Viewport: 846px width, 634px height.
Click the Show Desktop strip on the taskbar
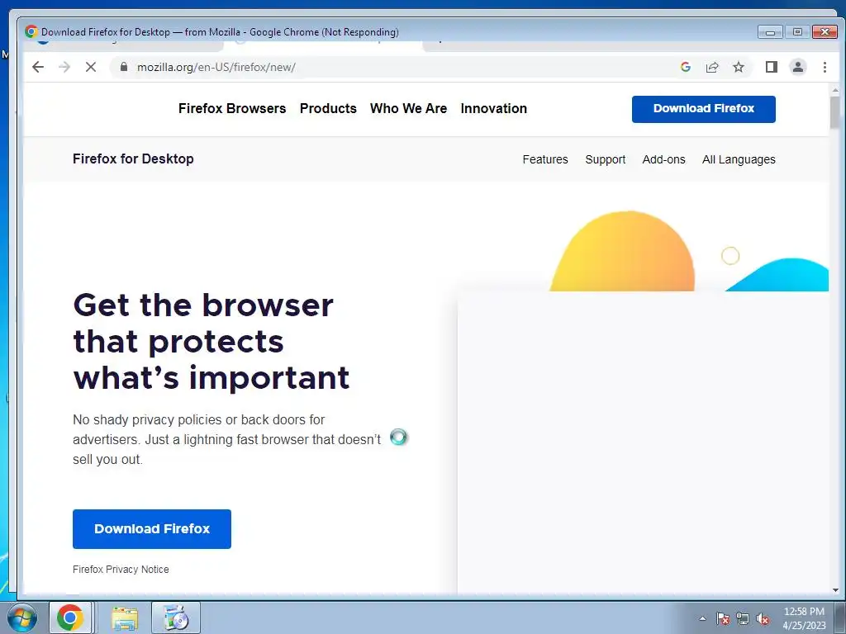coord(840,618)
